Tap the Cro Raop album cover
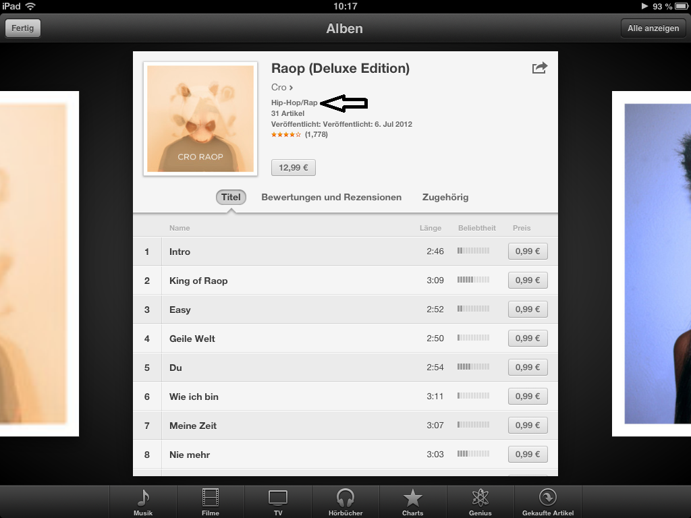 (x=200, y=119)
